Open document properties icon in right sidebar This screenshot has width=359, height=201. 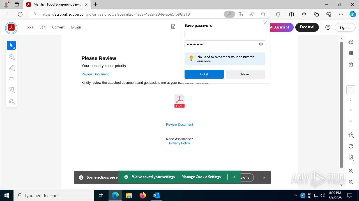351,157
